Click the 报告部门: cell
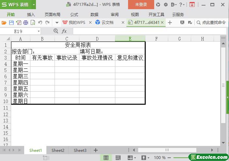Screen dimensions: 229x161 pyautogui.click(x=45, y=51)
